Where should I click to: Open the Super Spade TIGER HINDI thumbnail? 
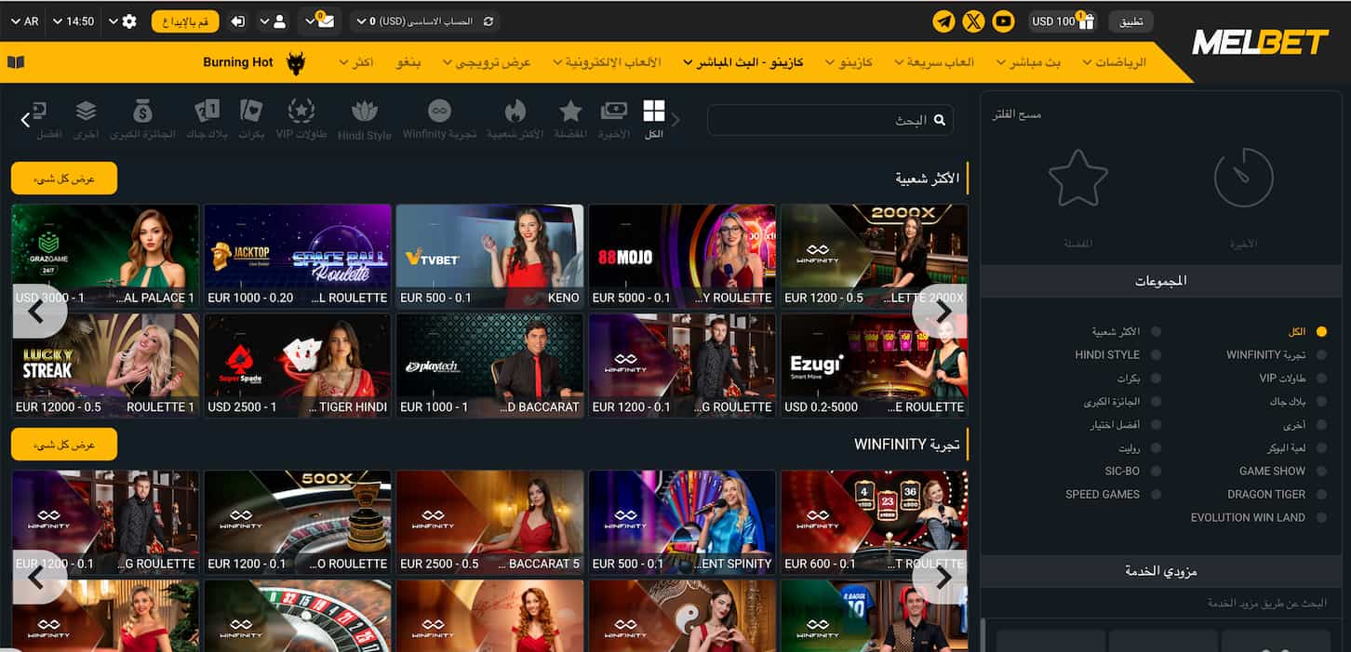coord(298,365)
